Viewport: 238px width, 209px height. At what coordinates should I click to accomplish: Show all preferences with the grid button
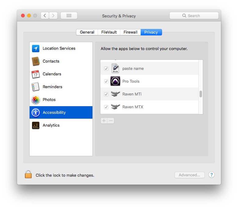[69, 16]
